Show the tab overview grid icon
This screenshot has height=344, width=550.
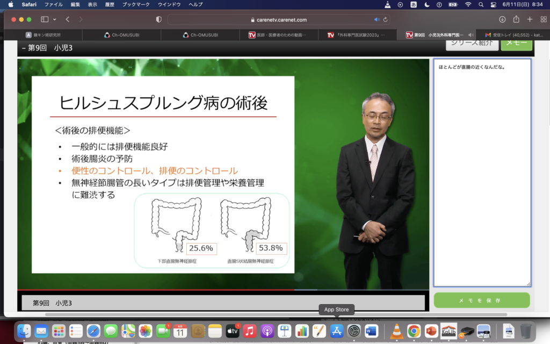click(x=542, y=19)
